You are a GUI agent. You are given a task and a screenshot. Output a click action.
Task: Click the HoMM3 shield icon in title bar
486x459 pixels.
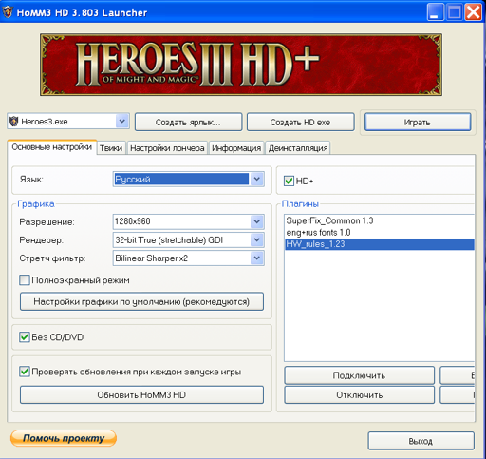click(8, 12)
